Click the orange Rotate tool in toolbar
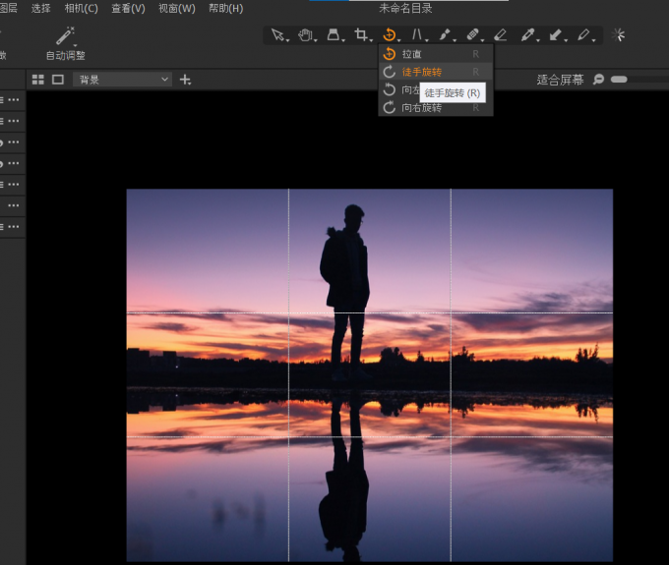 point(390,34)
